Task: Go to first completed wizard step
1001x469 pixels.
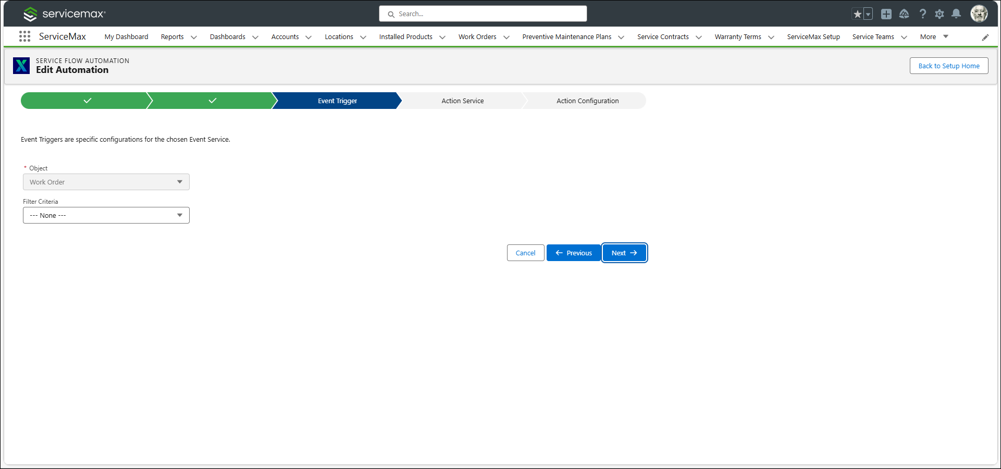Action: tap(86, 101)
